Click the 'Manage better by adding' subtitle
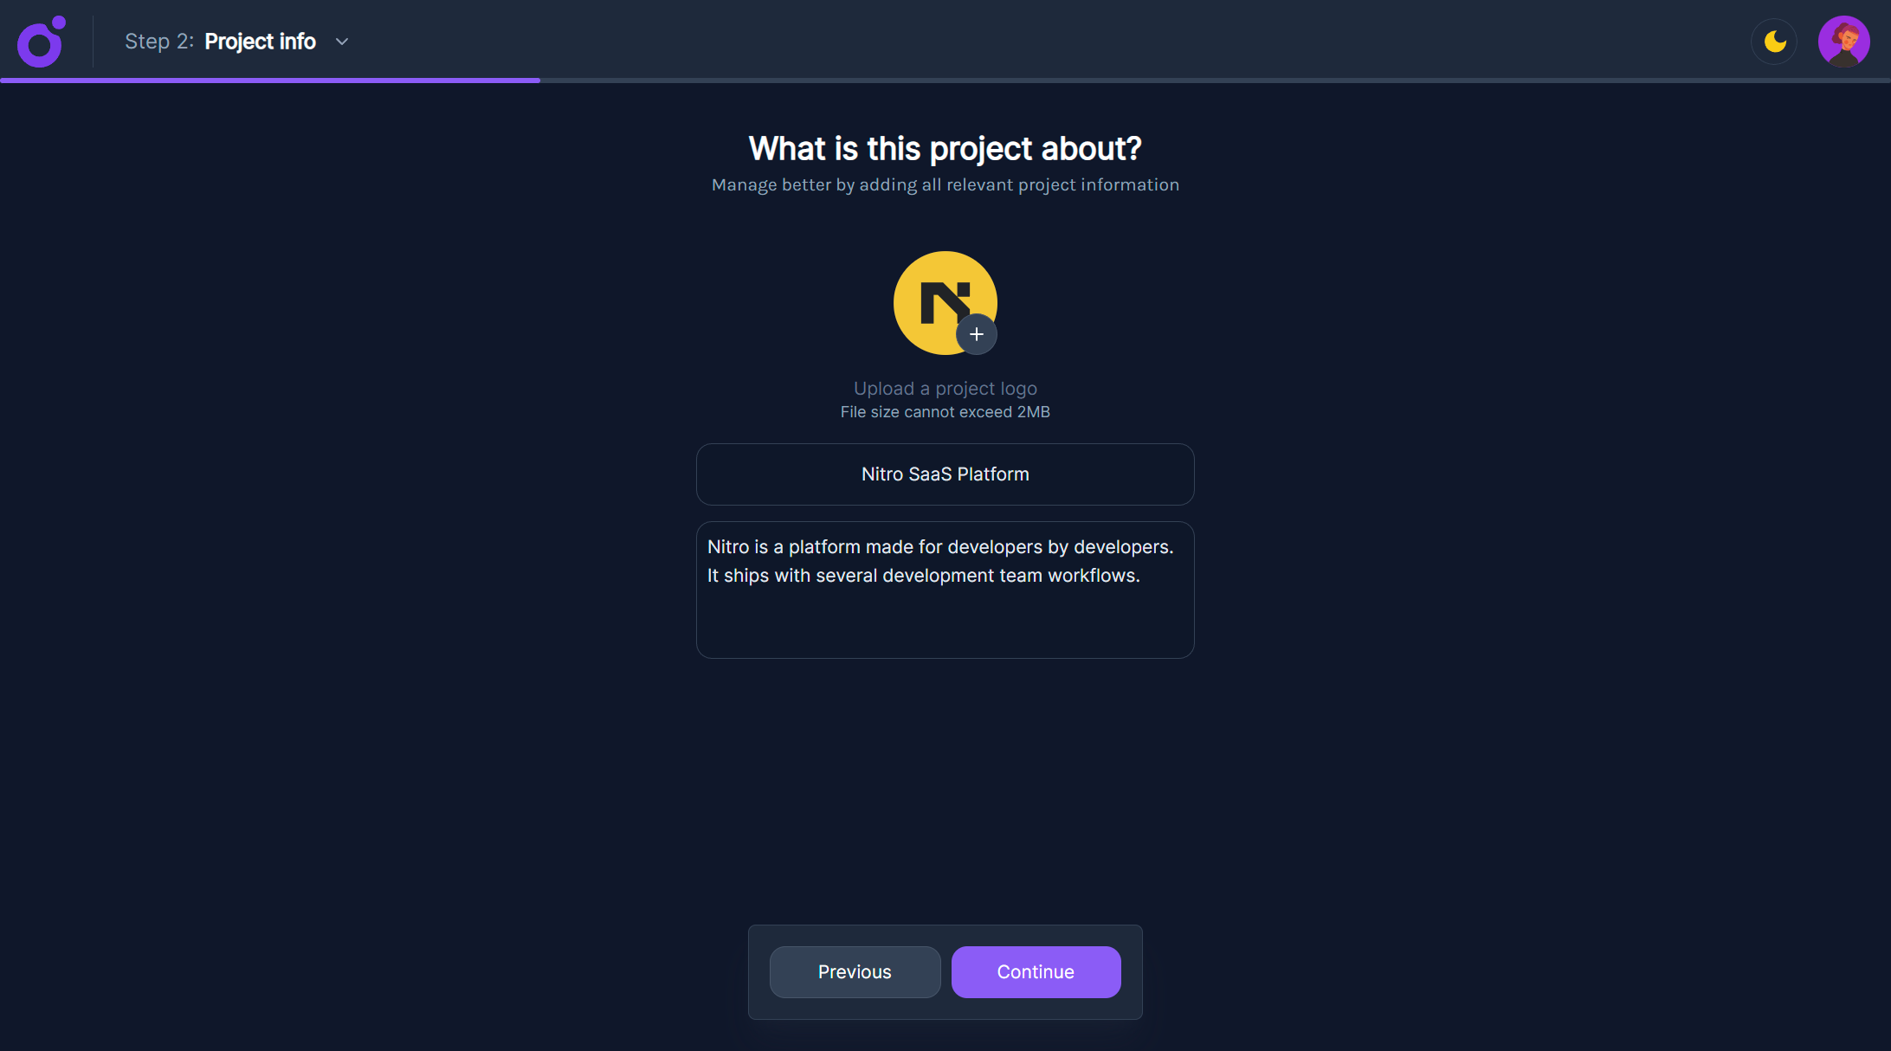The height and width of the screenshot is (1051, 1891). (945, 185)
